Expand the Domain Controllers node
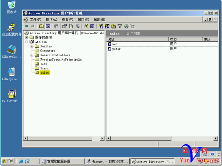The width and height of the screenshot is (222, 166). 32,55
